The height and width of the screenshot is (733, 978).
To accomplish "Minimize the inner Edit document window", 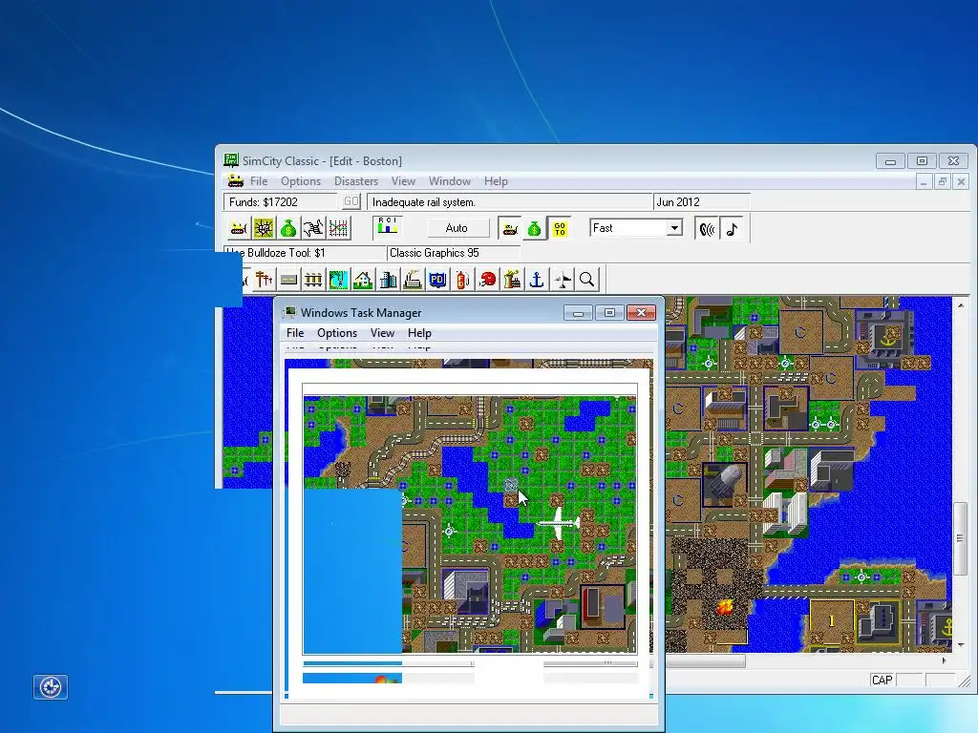I will coord(924,181).
